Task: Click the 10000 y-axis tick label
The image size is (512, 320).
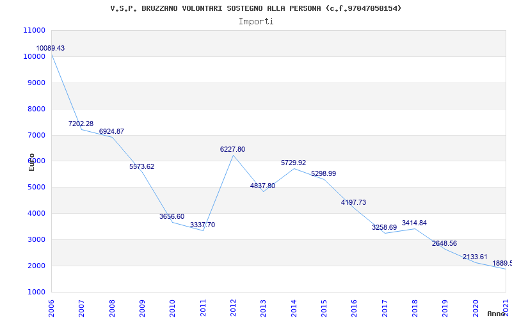Action: [x=35, y=56]
